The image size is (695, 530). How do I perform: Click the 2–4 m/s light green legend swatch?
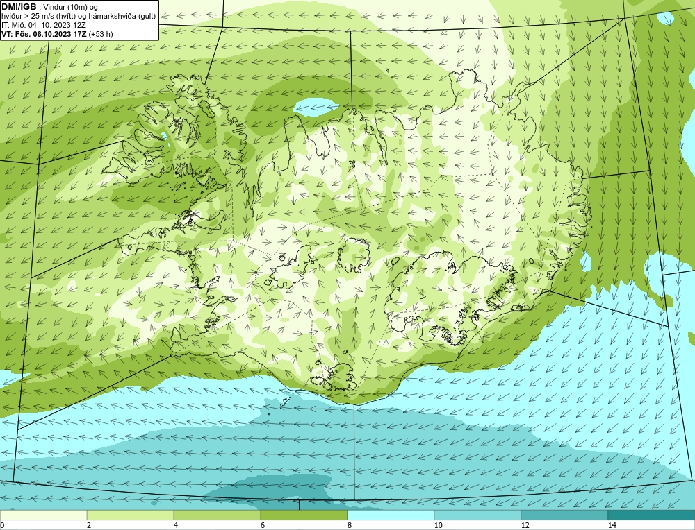click(131, 515)
